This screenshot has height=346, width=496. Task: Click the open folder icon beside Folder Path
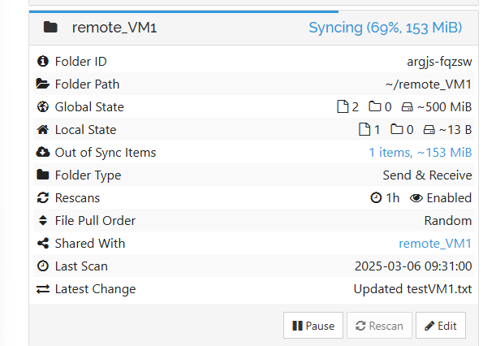coord(43,84)
